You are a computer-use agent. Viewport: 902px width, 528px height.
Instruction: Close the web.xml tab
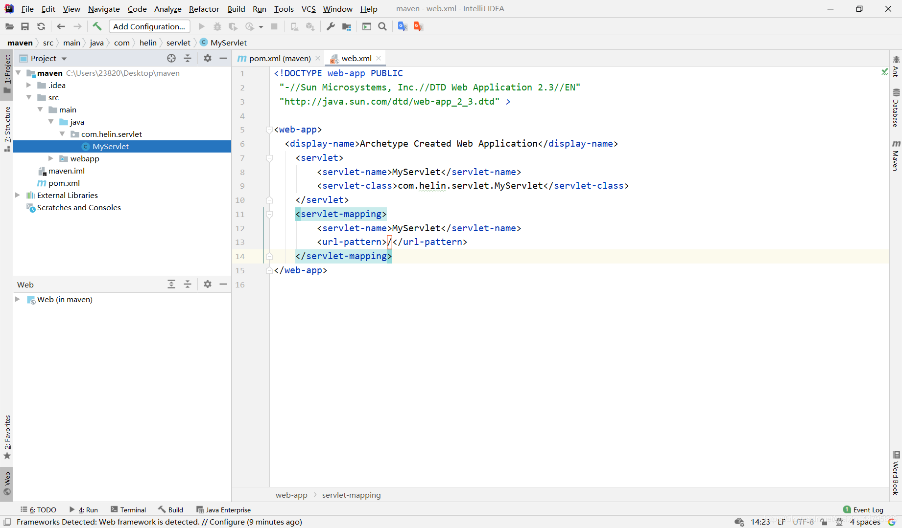[379, 58]
